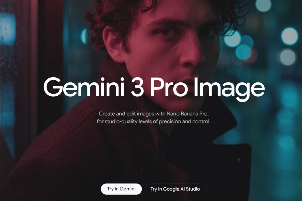Click the teal bokeh light at the top edge
Screen dimensions: 302x201
[x=263, y=5]
